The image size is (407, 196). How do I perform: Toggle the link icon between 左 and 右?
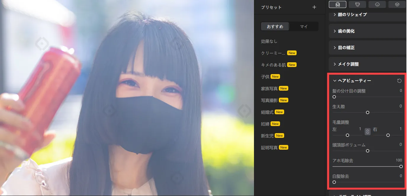[367, 132]
